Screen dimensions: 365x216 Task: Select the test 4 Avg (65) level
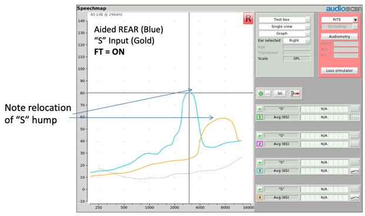click(x=282, y=198)
